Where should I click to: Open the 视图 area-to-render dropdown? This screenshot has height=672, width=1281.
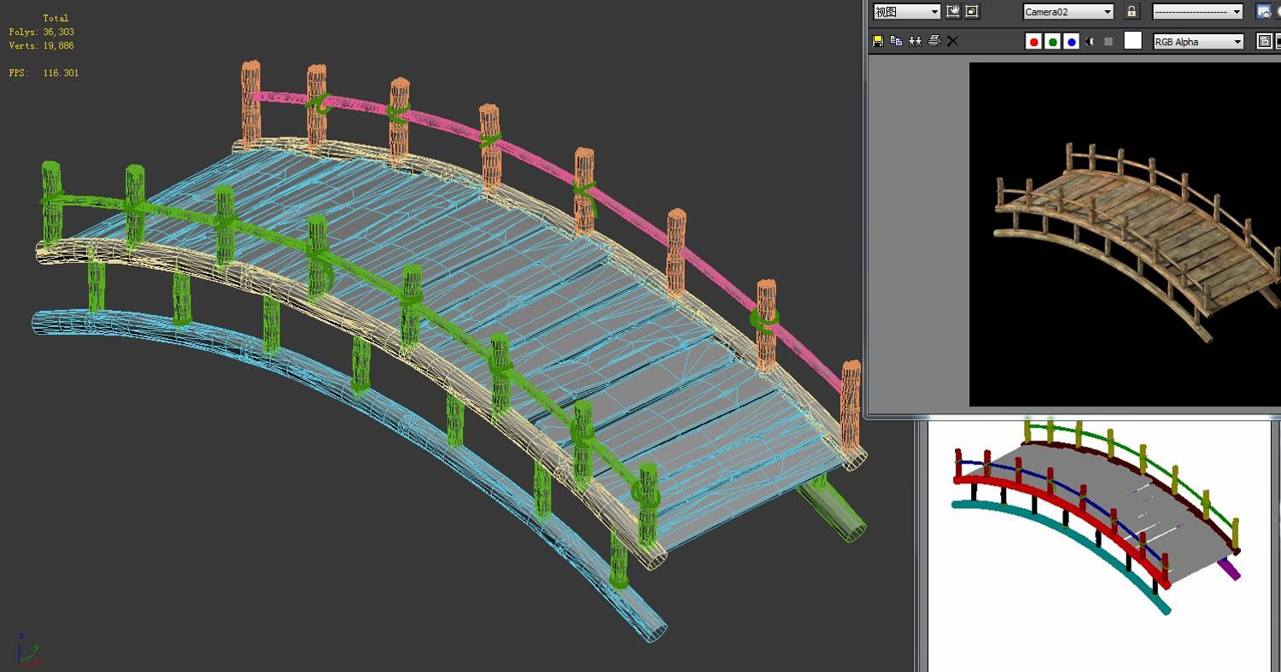[906, 11]
